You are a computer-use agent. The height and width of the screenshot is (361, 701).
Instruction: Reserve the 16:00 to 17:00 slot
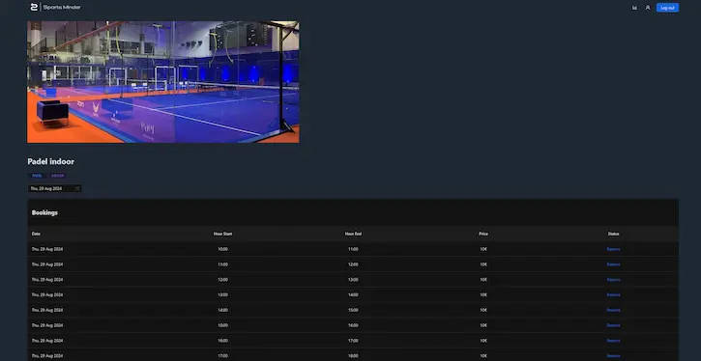pos(613,341)
